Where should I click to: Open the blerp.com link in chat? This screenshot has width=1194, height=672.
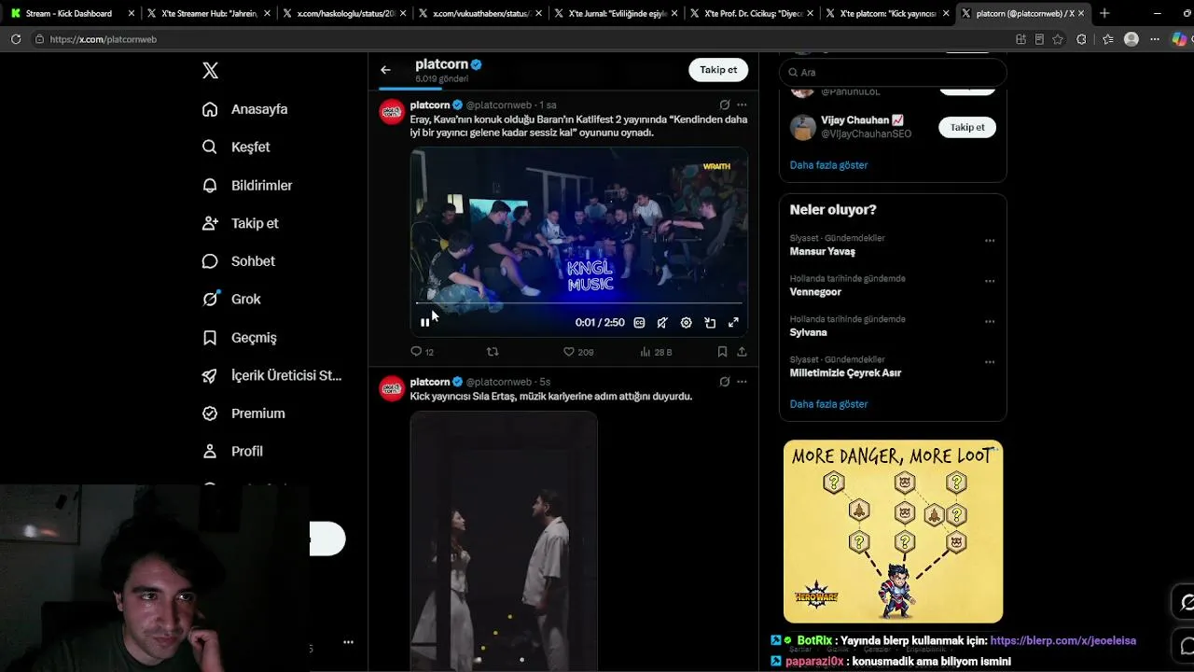pyautogui.click(x=1062, y=641)
